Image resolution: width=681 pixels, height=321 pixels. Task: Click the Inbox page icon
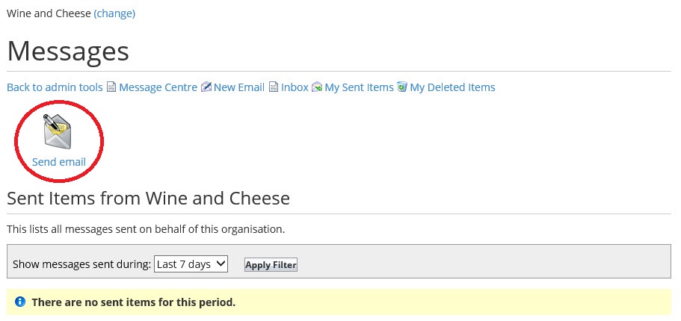pos(273,87)
